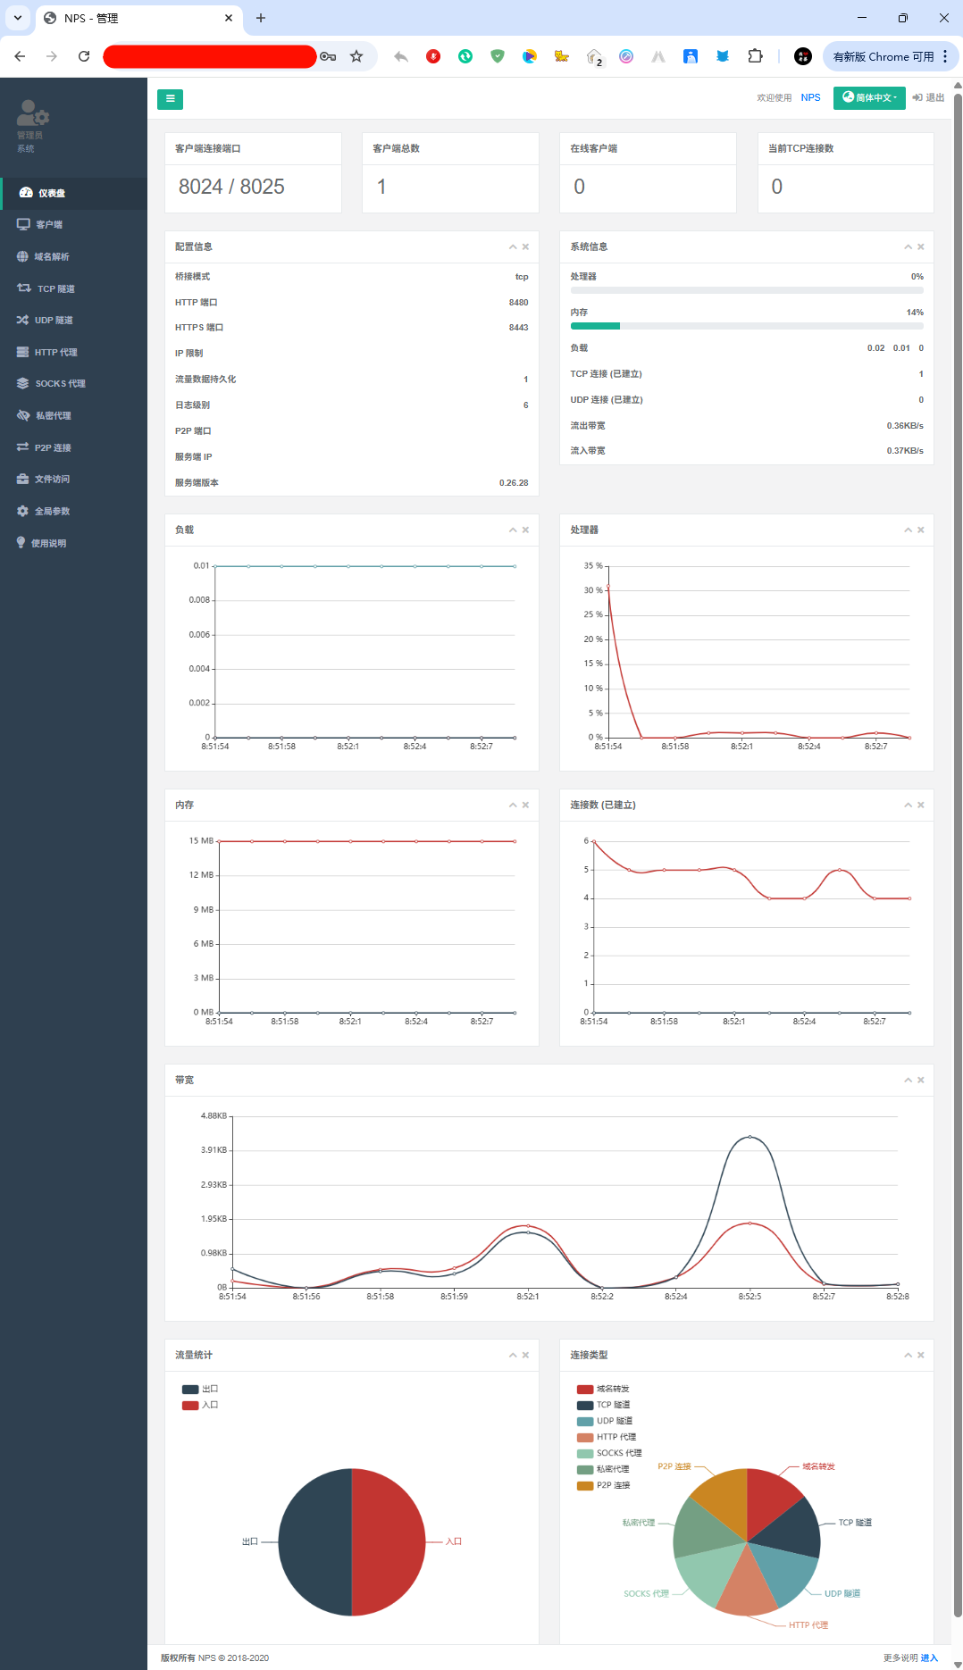This screenshot has height=1670, width=963.
Task: Click the 使用说明 lightbulb icon
Action: tap(21, 543)
